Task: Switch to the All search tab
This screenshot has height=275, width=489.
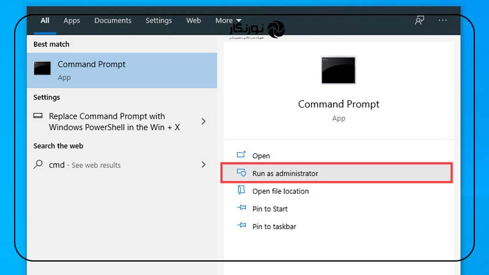Action: tap(45, 21)
